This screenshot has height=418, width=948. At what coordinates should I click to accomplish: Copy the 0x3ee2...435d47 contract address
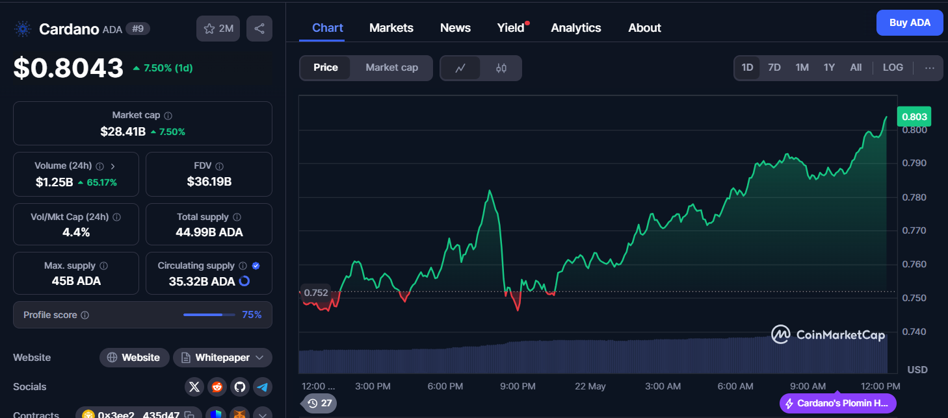[x=189, y=415]
